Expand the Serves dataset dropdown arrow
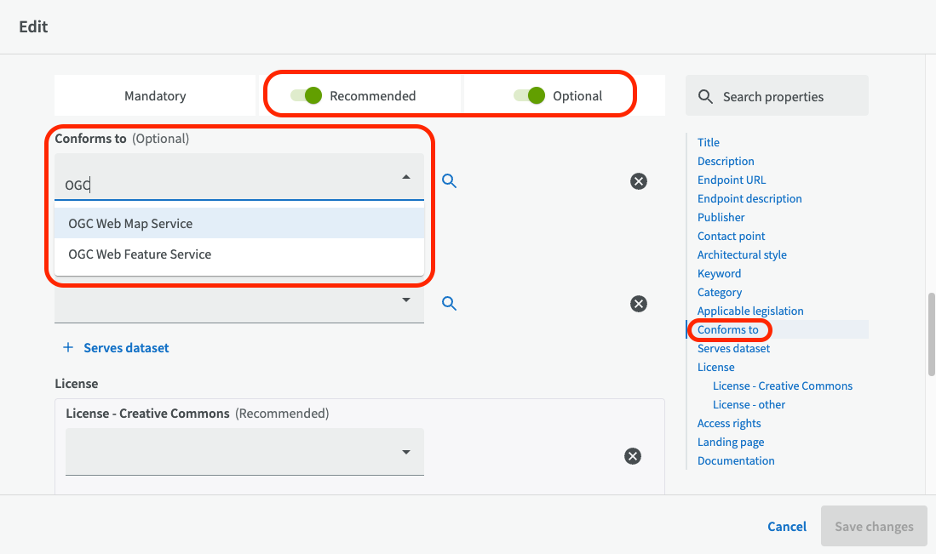 [406, 300]
